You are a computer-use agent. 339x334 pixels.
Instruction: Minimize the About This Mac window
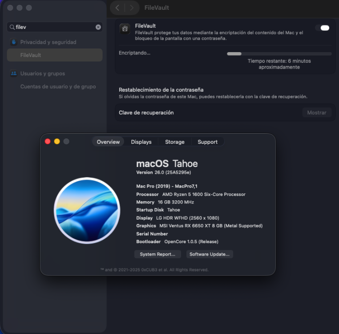57,141
